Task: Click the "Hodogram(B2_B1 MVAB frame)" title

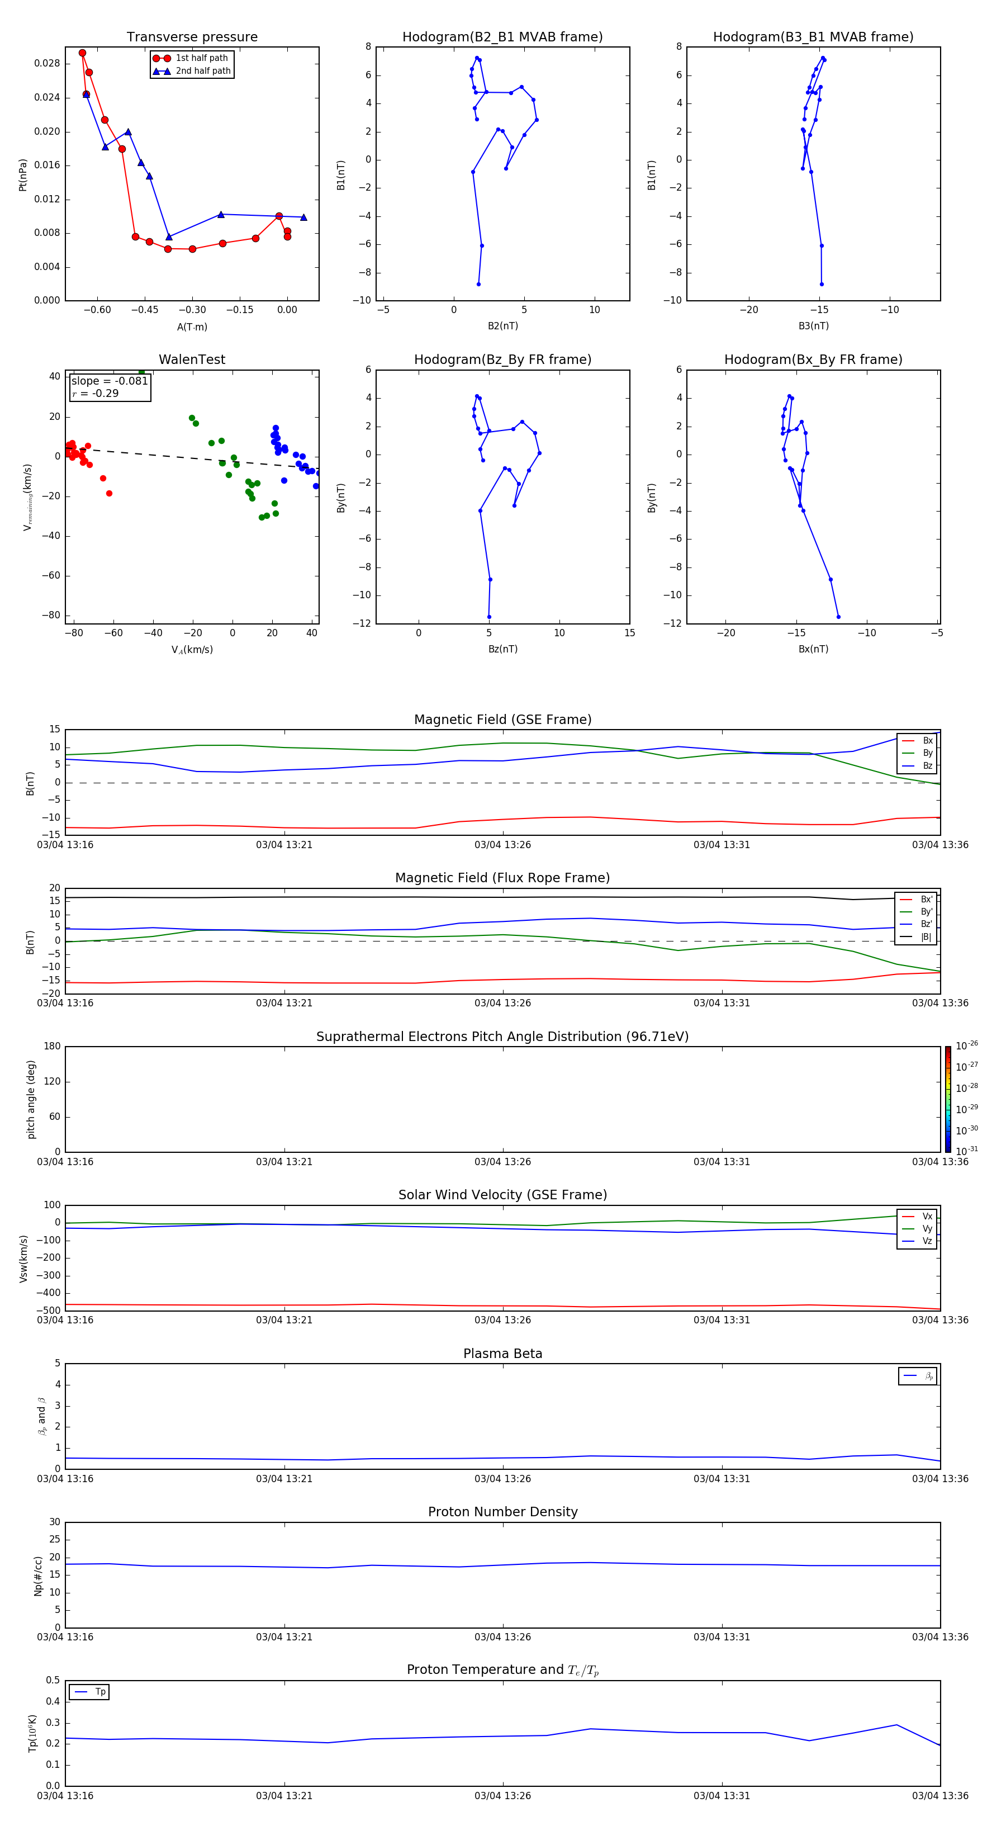Action: (502, 36)
